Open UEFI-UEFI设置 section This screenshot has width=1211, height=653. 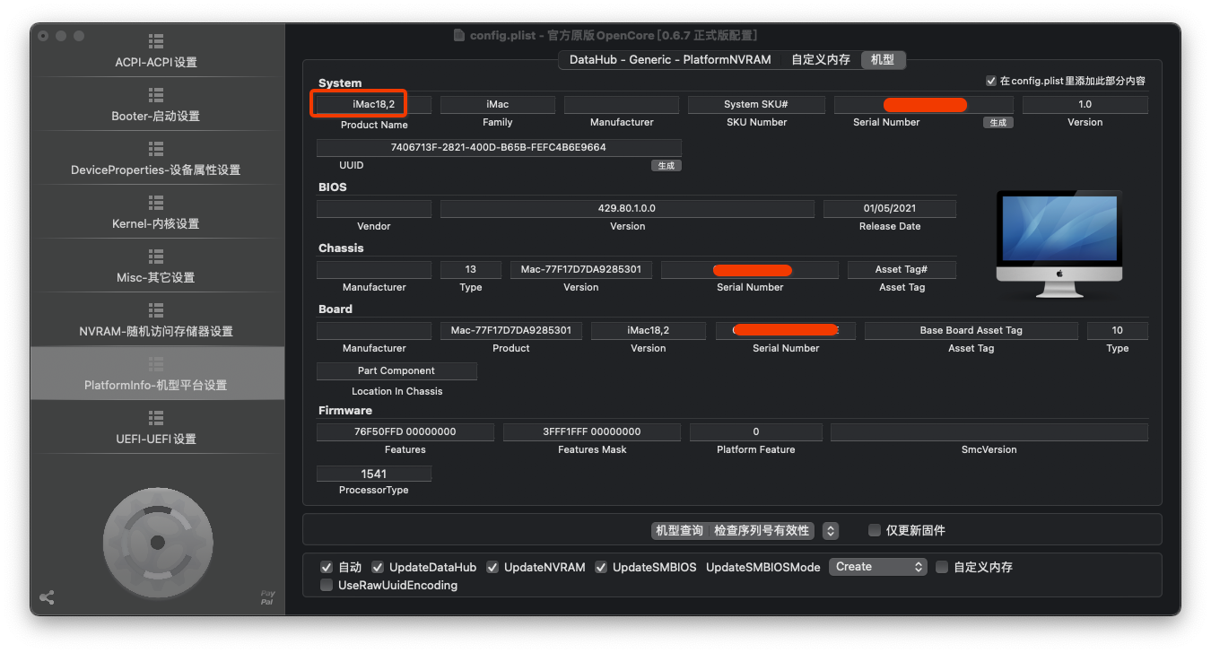[x=156, y=428]
